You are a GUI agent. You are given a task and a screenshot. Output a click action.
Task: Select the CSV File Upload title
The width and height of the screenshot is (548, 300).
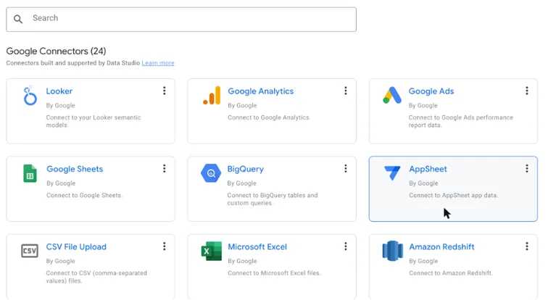point(76,247)
